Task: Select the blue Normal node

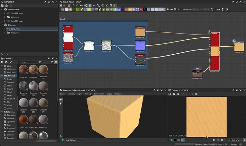Action: coord(140,46)
